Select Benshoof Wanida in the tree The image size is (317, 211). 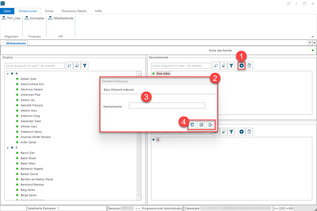pyautogui.click(x=32, y=185)
